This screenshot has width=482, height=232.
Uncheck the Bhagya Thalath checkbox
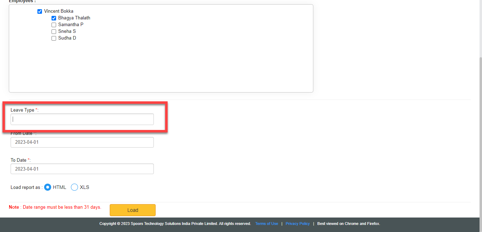[54, 18]
